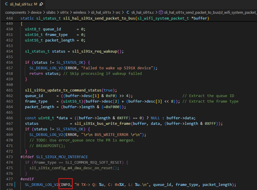
Task: Open the 'silabs' breadcrumb segment
Action: [x=51, y=13]
